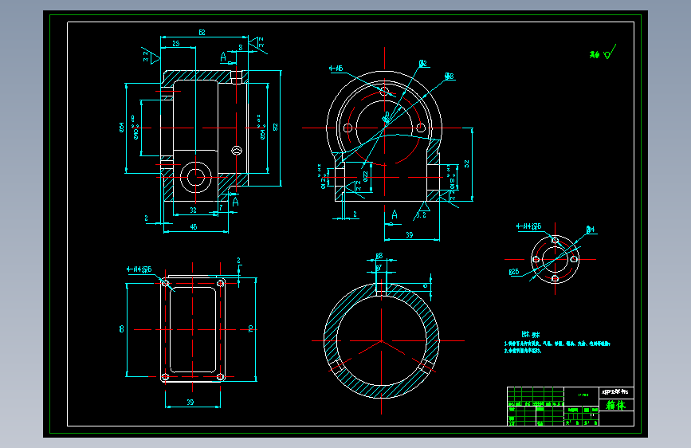Screen dimensions: 691x448
Task: Click the 4-M5 leader label on circular view
Action: pyautogui.click(x=336, y=69)
